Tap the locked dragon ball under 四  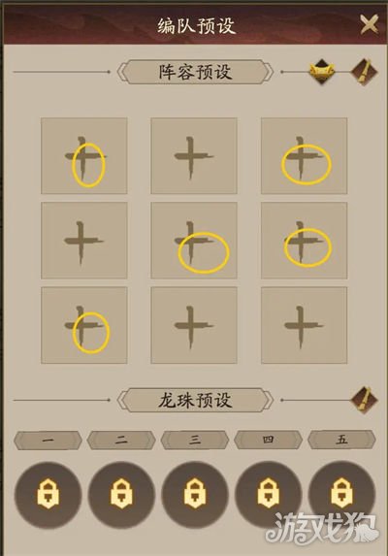tap(269, 494)
